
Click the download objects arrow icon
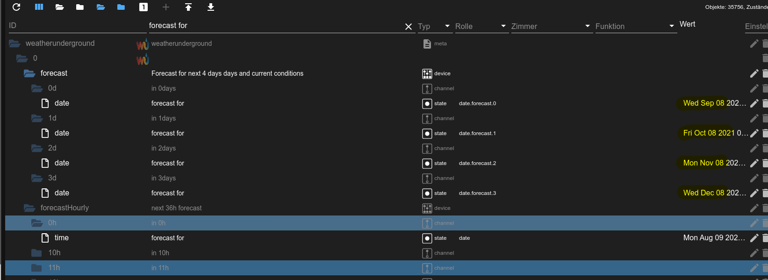pyautogui.click(x=211, y=7)
